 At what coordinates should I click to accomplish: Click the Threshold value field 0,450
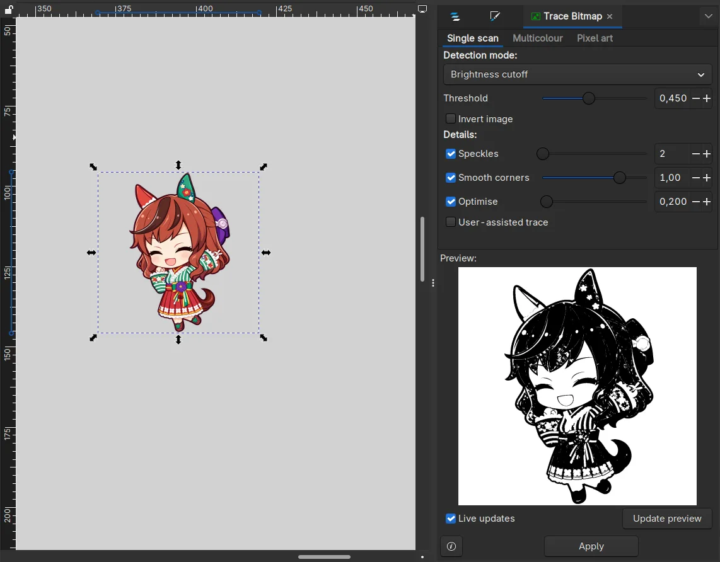673,98
